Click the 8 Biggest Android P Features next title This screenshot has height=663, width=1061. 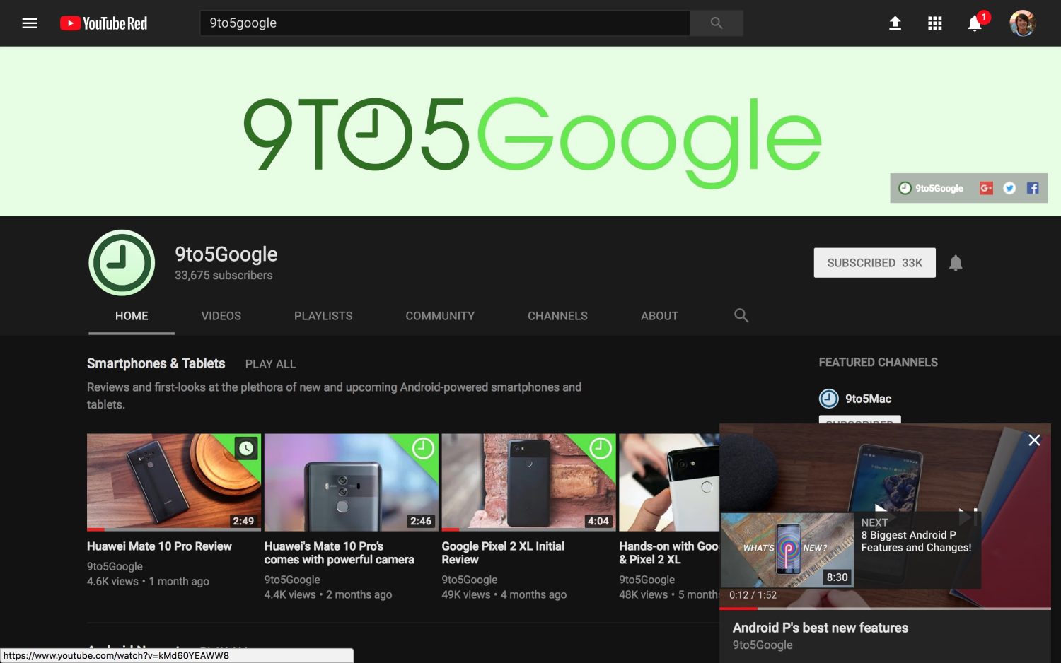click(916, 541)
